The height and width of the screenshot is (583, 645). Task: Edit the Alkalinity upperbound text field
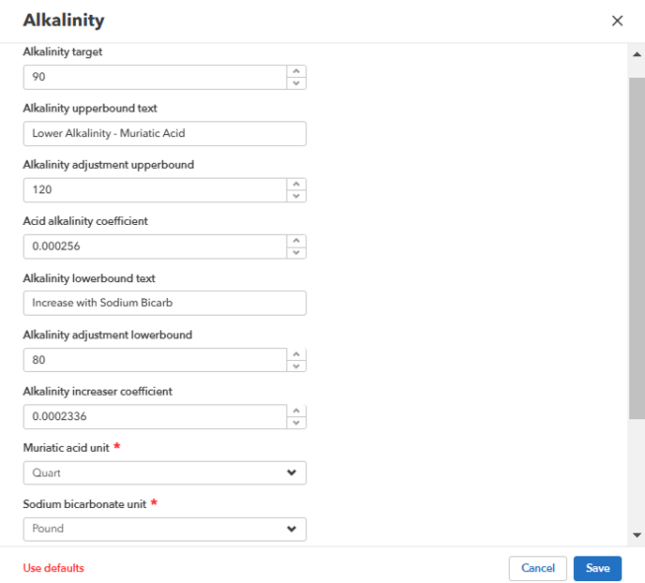pos(164,133)
